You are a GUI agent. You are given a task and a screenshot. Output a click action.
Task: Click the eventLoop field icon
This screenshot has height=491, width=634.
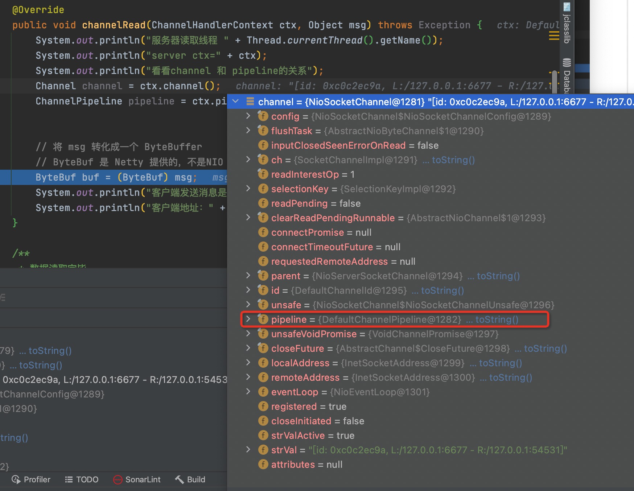click(263, 392)
